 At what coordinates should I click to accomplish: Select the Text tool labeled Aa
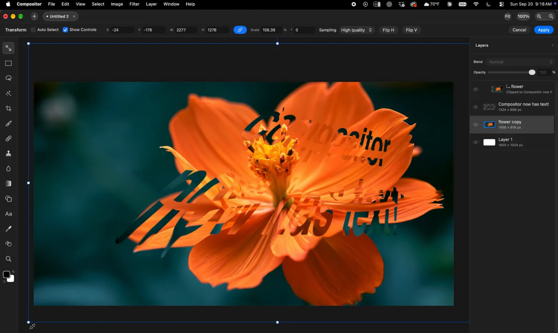click(x=8, y=214)
